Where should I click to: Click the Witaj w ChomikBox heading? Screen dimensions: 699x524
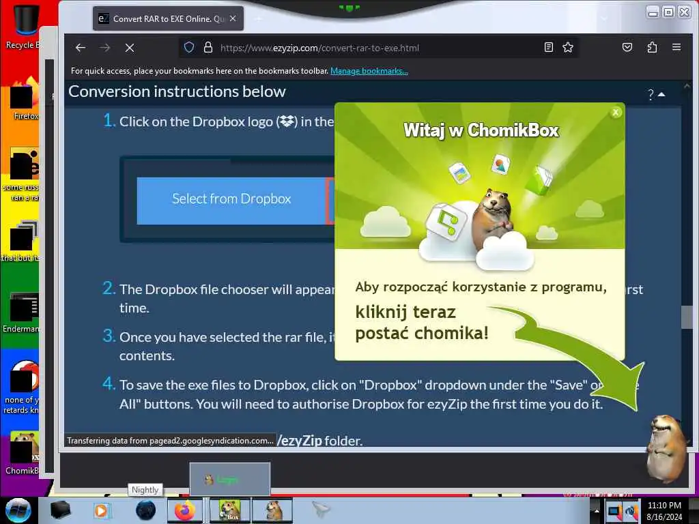pos(481,130)
